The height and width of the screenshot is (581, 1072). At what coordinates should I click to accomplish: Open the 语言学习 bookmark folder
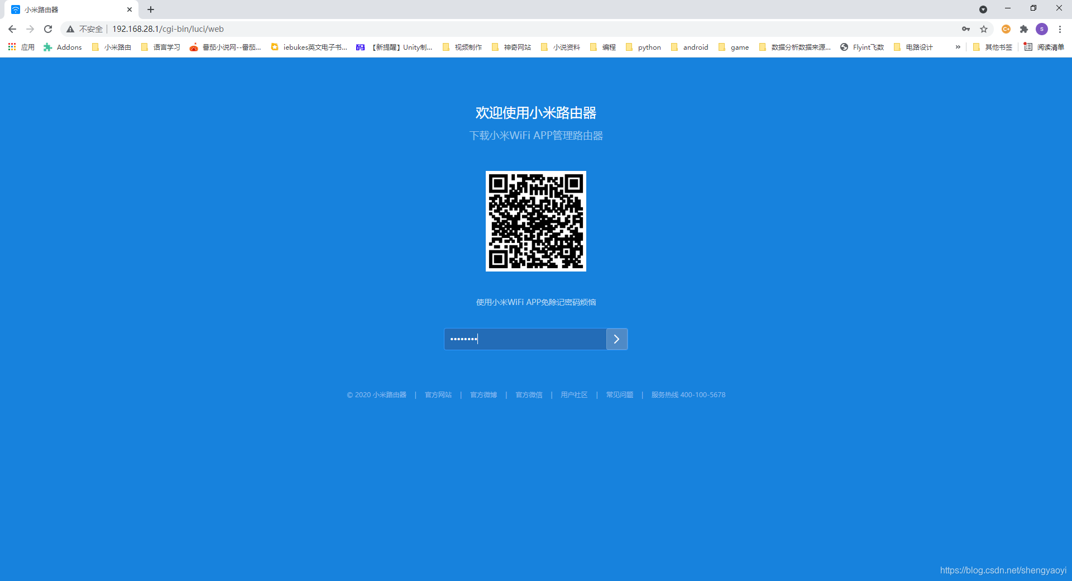(x=161, y=47)
